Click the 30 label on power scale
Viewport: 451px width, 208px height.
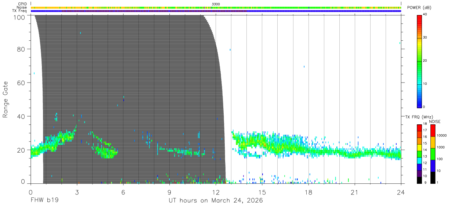point(425,37)
